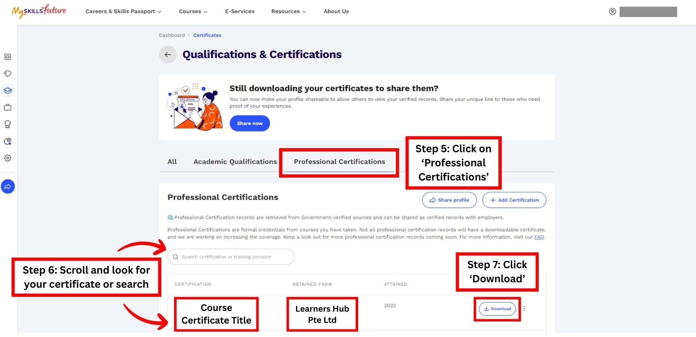Click the dashboard grid icon in sidebar
This screenshot has width=696, height=337.
8,57
